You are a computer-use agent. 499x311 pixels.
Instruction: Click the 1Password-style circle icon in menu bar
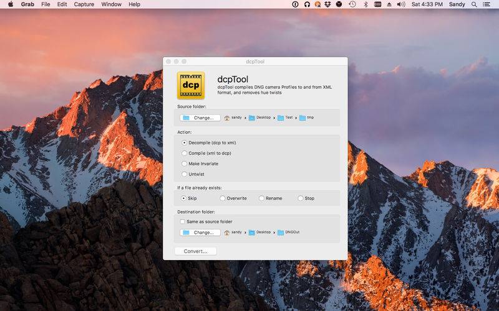pos(295,4)
